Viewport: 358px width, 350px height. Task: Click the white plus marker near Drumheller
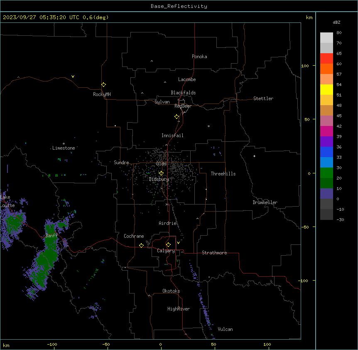(x=254, y=156)
